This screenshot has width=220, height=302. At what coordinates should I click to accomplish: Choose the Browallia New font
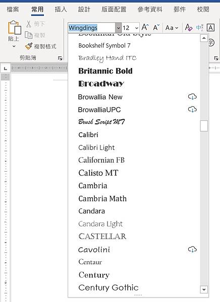134,97
